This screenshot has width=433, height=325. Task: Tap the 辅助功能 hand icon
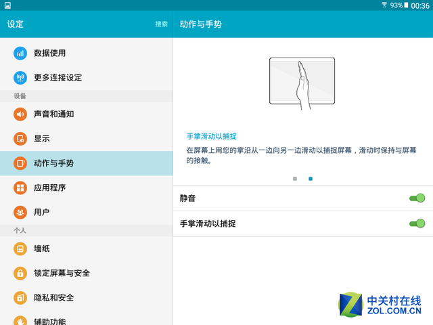(20, 320)
